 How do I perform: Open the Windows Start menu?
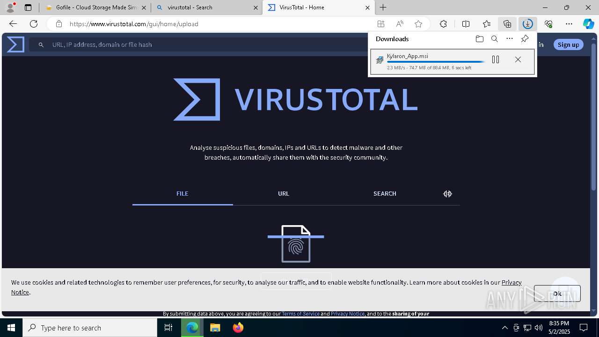coord(11,328)
